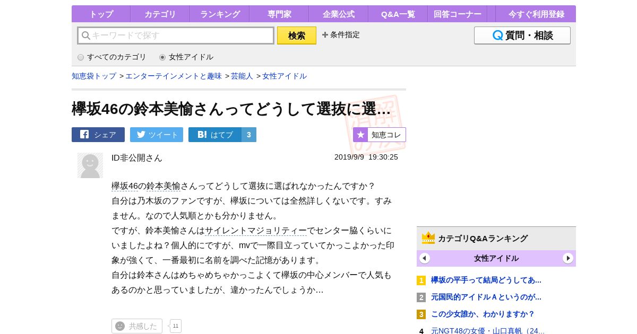The image size is (637, 334).
Task: Open ranking 3 この少女誰か、わかりますか？
Action: tap(483, 314)
